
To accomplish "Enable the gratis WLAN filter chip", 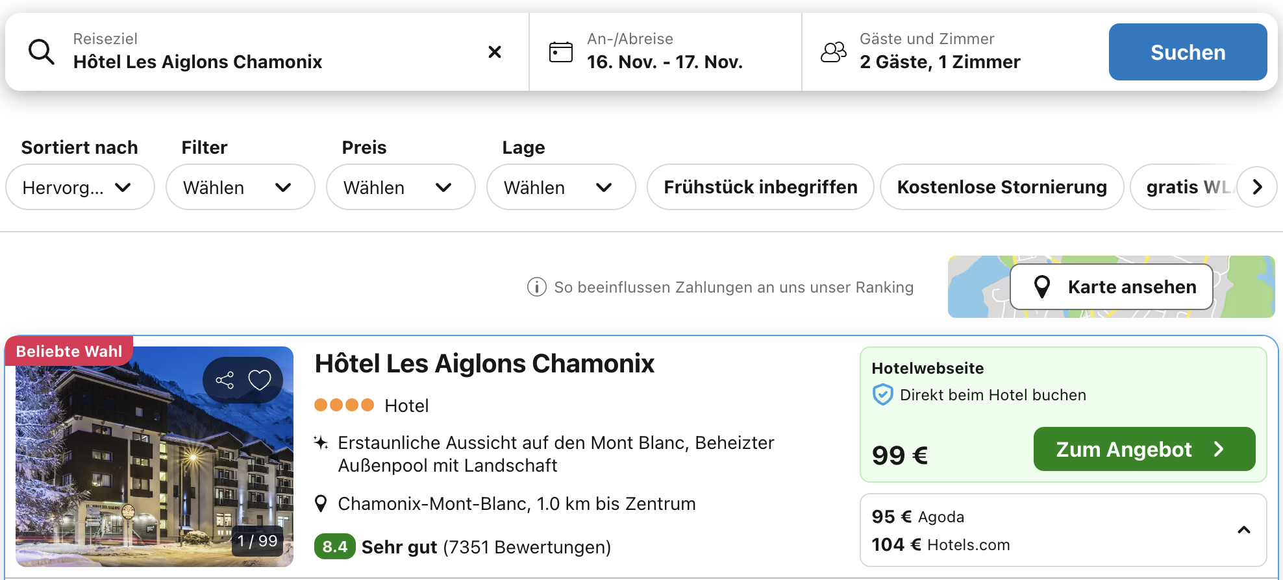I will tap(1185, 187).
